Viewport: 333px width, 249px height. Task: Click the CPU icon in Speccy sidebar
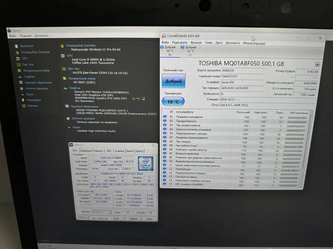(x=18, y=58)
